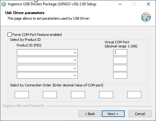Select the second Connection Order input box
The width and height of the screenshot is (156, 121).
point(50,94)
